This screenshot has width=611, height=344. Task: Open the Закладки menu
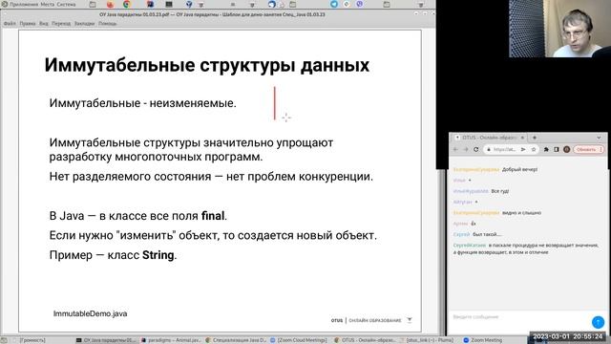point(85,23)
